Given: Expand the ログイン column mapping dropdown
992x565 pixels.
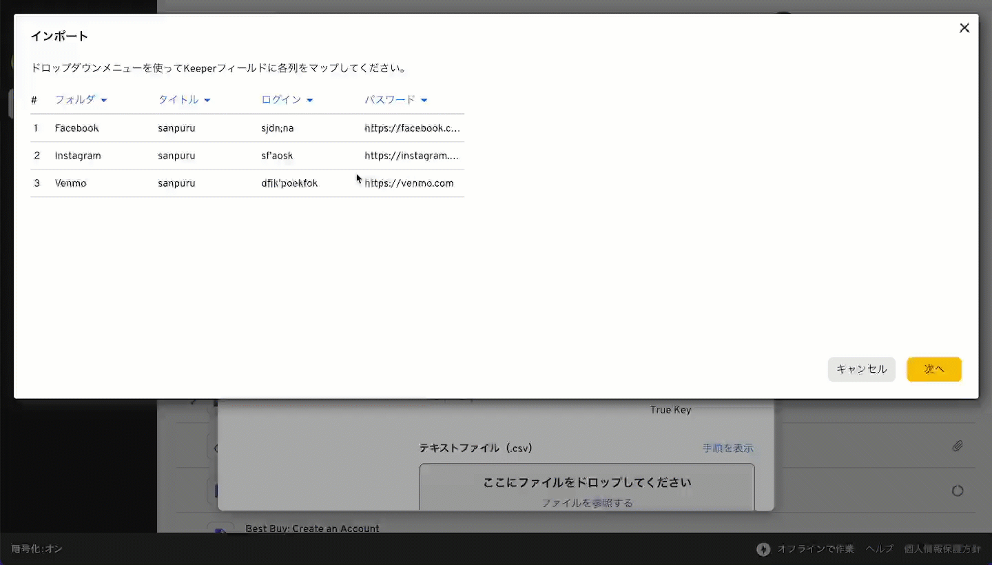Looking at the screenshot, I should (x=287, y=100).
